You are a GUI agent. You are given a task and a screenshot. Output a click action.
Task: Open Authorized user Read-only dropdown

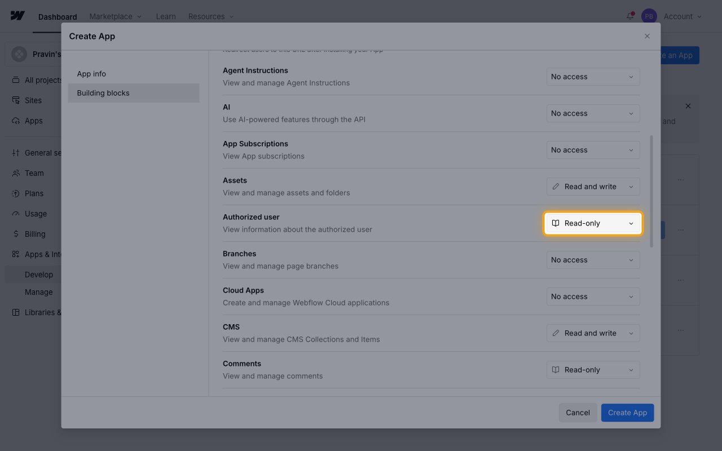593,223
